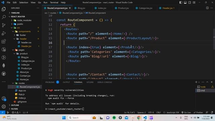Viewport: 215px width, 121px height.
Task: Open the remote window indicator
Action: click(x=3, y=112)
